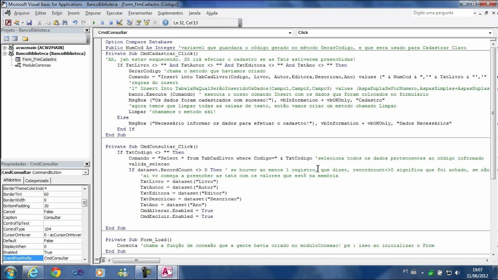Close the Propriedades - CmdConsultar panel
Image resolution: width=498 pixels, height=280 pixels.
(87, 164)
